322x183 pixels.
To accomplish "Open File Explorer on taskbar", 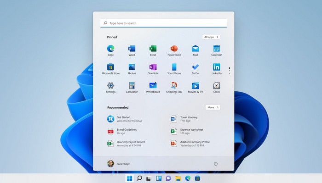I will (x=178, y=178).
